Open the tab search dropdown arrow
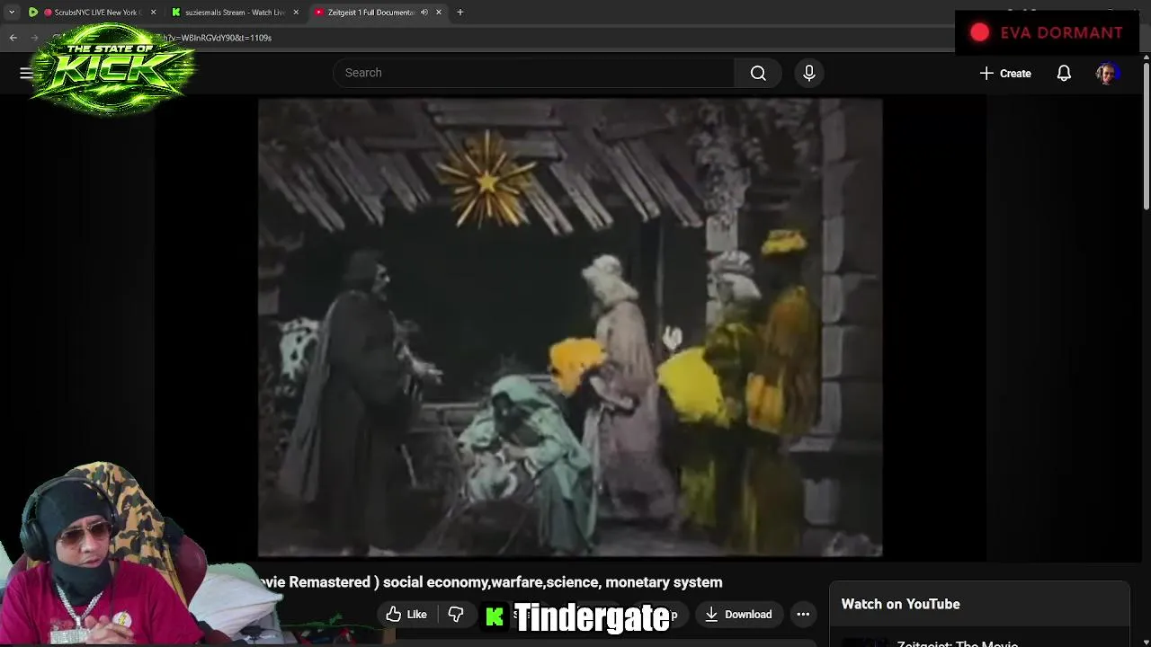Image resolution: width=1151 pixels, height=647 pixels. [12, 13]
